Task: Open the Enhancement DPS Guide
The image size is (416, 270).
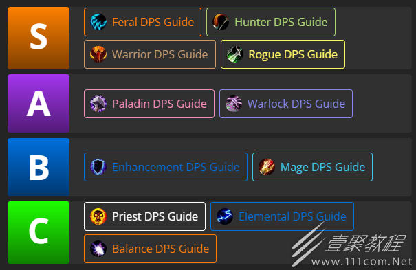Action: (x=166, y=167)
